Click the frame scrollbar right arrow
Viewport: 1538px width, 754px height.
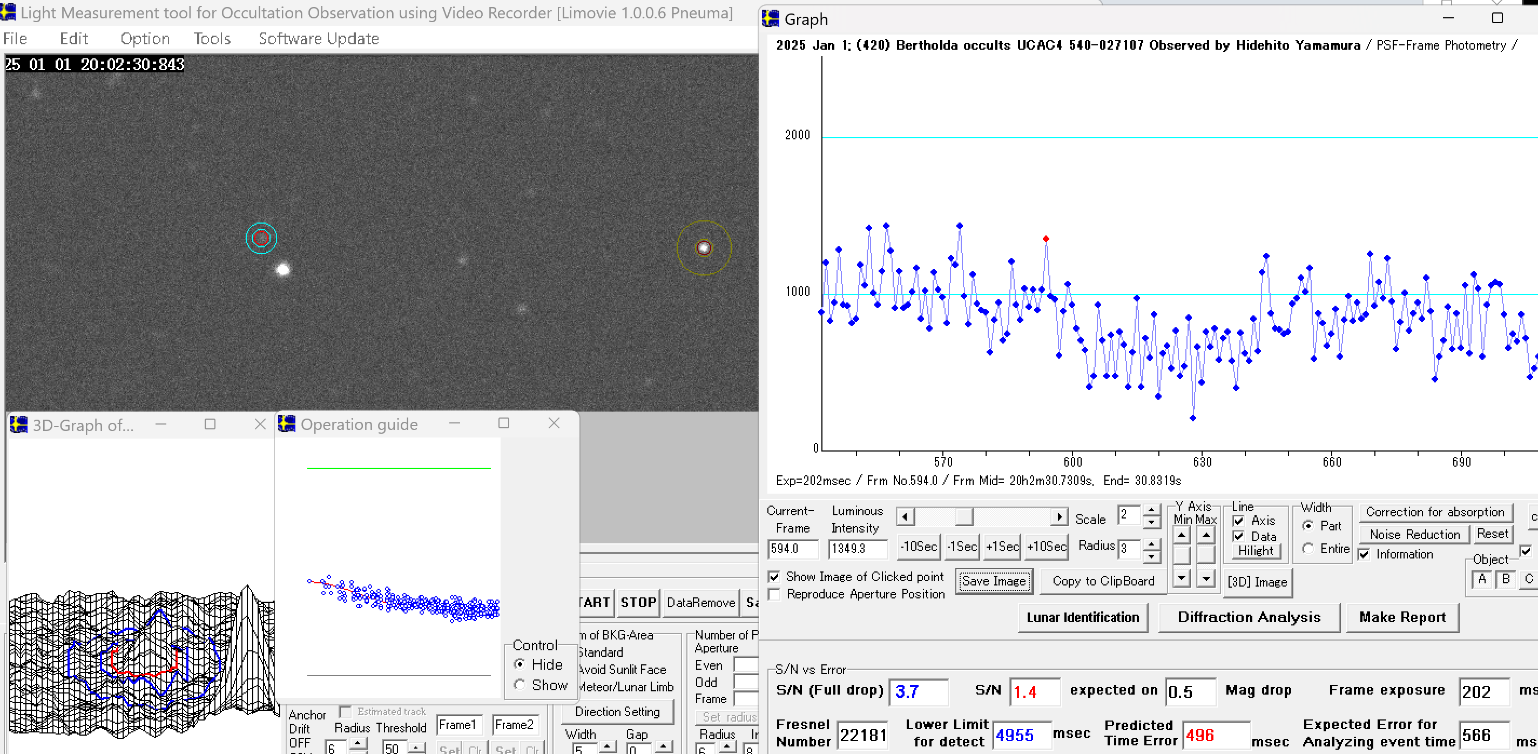tap(1058, 517)
